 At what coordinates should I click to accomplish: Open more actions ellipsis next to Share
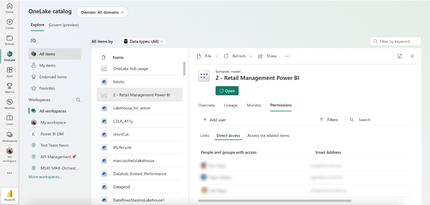pyautogui.click(x=287, y=56)
